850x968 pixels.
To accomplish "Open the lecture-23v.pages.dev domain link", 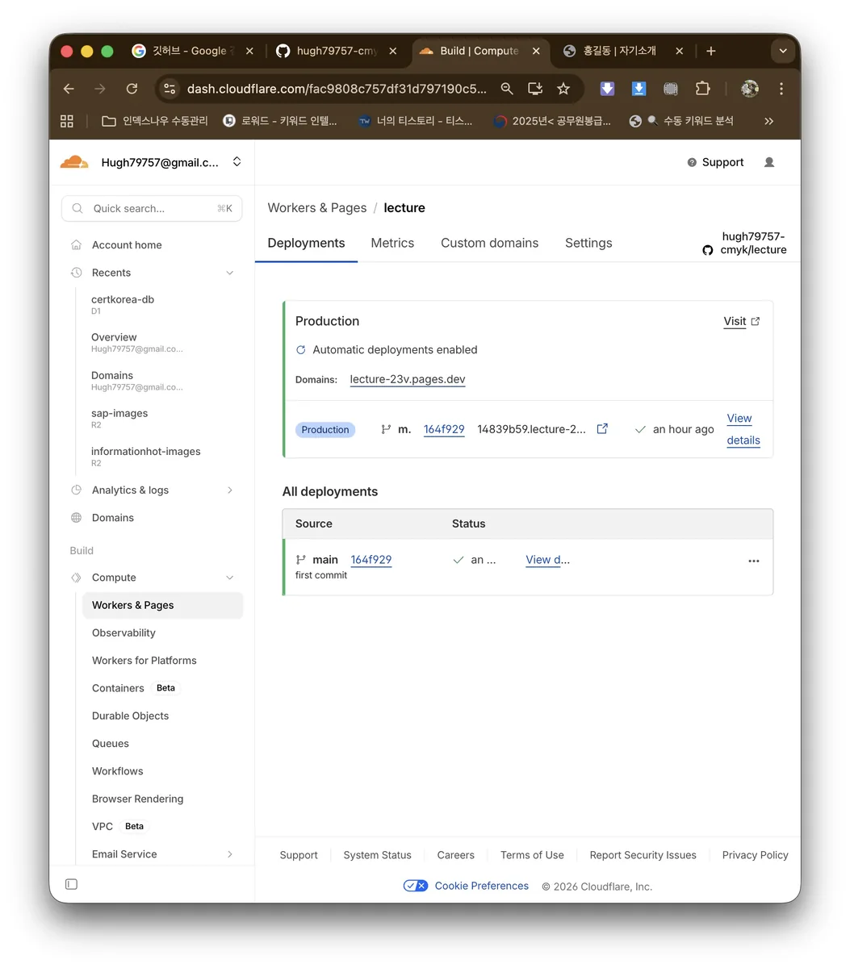I will [408, 379].
